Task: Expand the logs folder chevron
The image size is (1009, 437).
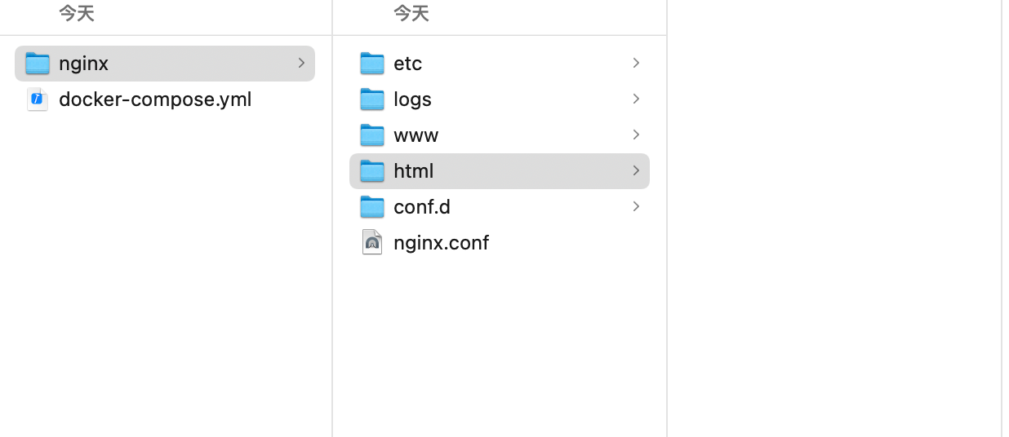Action: click(x=636, y=99)
